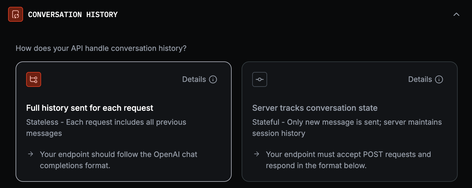This screenshot has width=472, height=188.
Task: Click the info circle next to left Details
Action: coord(213,79)
